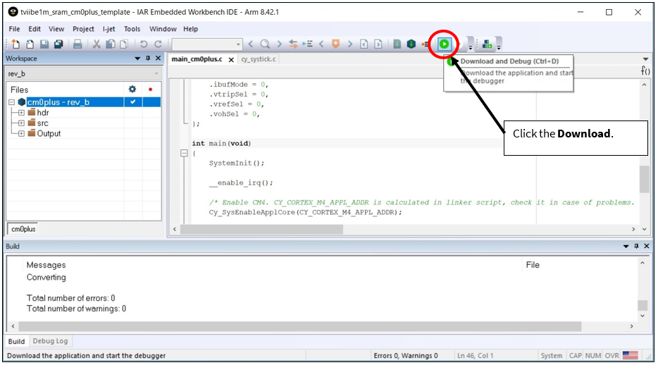658x365 pixels.
Task: Click the Save All toolbar icon
Action: click(x=58, y=44)
